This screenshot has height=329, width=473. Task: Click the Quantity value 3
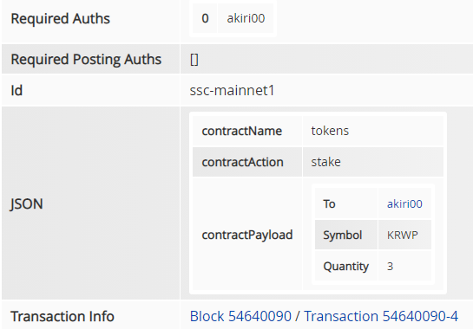pyautogui.click(x=390, y=267)
